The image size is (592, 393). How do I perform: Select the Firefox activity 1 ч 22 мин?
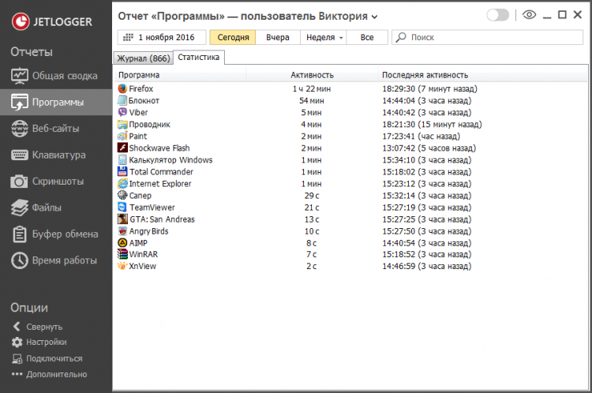312,88
